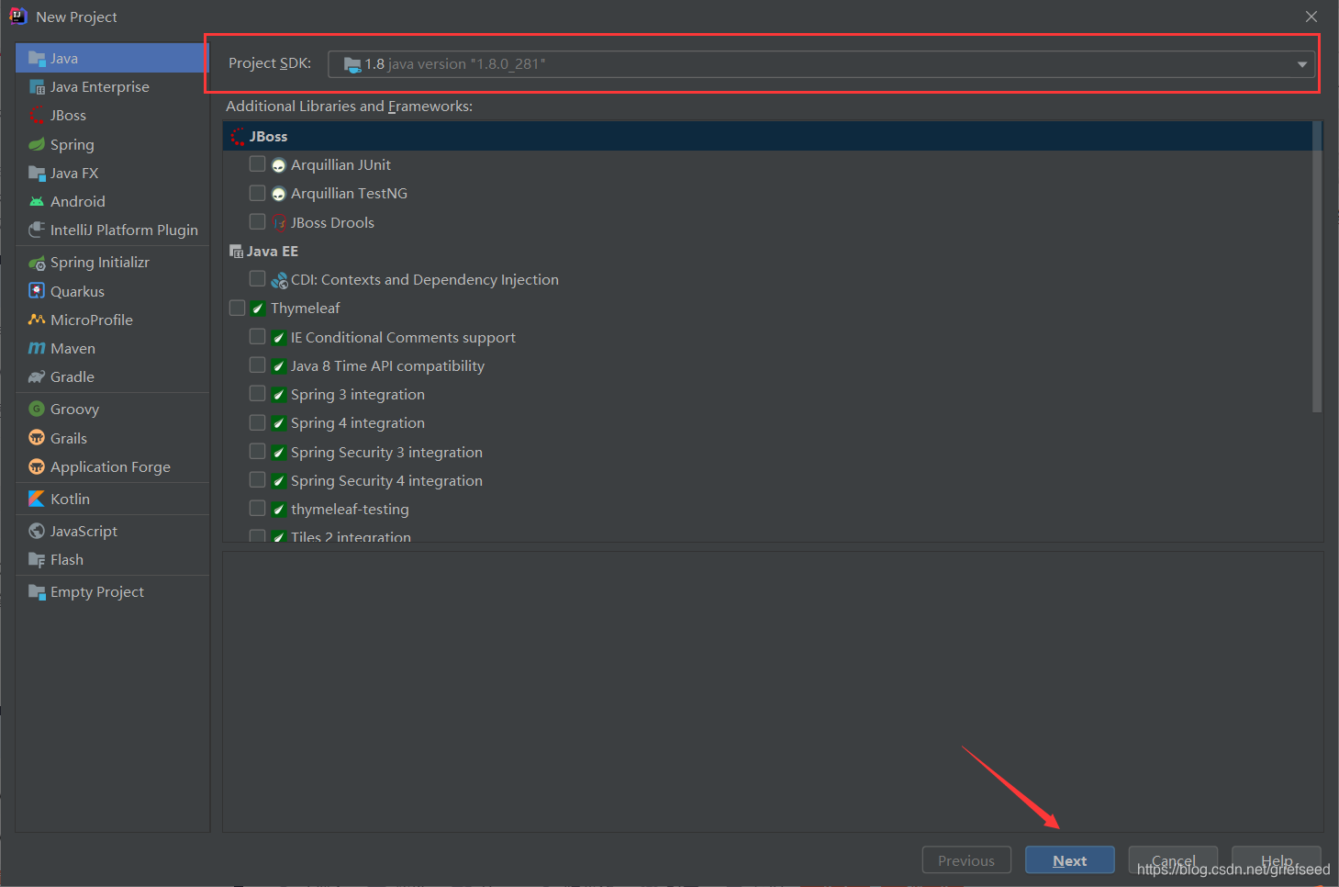Select the Java project type icon
Image resolution: width=1339 pixels, height=887 pixels.
pyautogui.click(x=37, y=59)
